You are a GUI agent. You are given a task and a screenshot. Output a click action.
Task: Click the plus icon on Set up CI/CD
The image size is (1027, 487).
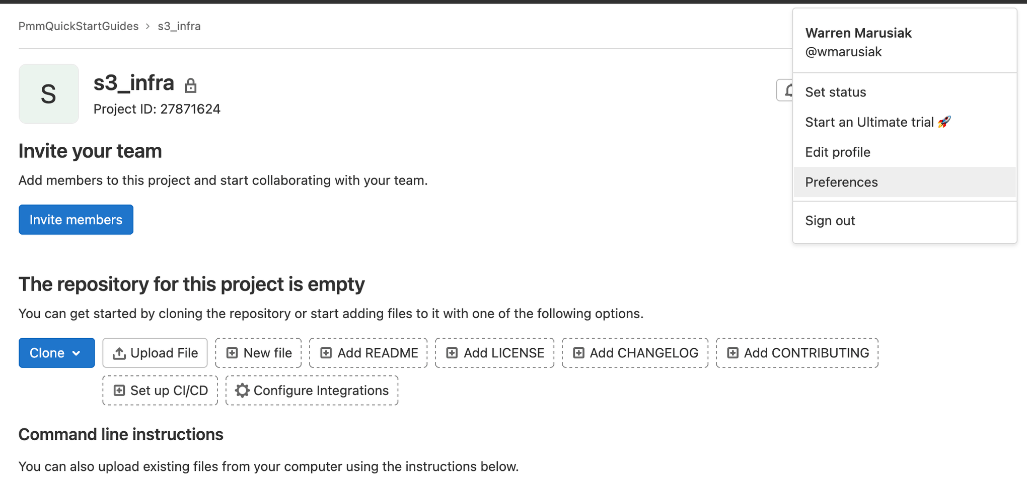tap(119, 390)
